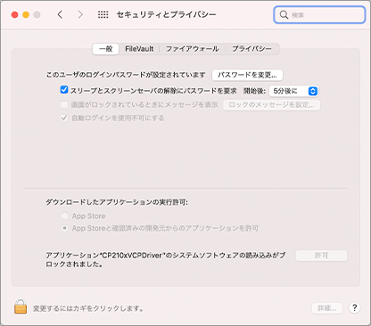371x326 pixels.
Task: Show all preferences grid icon
Action: pyautogui.click(x=103, y=14)
